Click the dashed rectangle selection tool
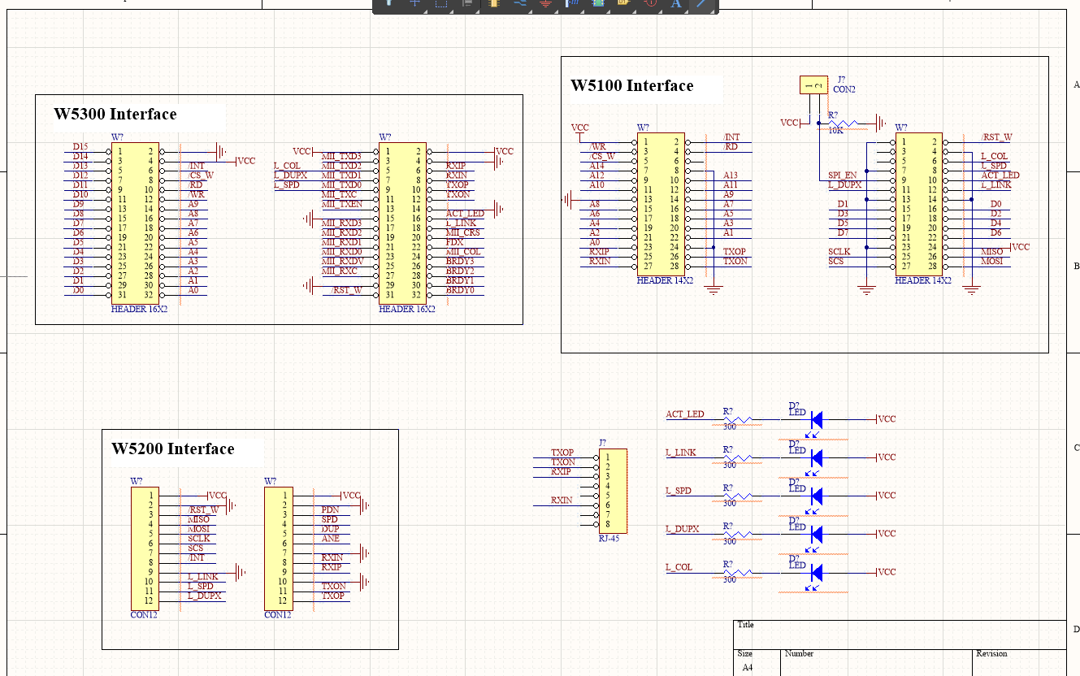The image size is (1080, 676). coord(441,3)
